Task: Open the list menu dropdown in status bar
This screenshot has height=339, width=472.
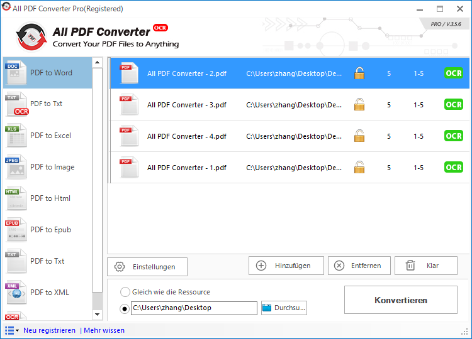Action: pyautogui.click(x=12, y=330)
